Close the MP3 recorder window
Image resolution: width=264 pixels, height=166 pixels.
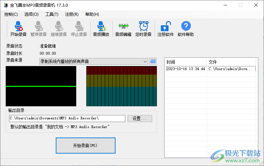pos(256,5)
